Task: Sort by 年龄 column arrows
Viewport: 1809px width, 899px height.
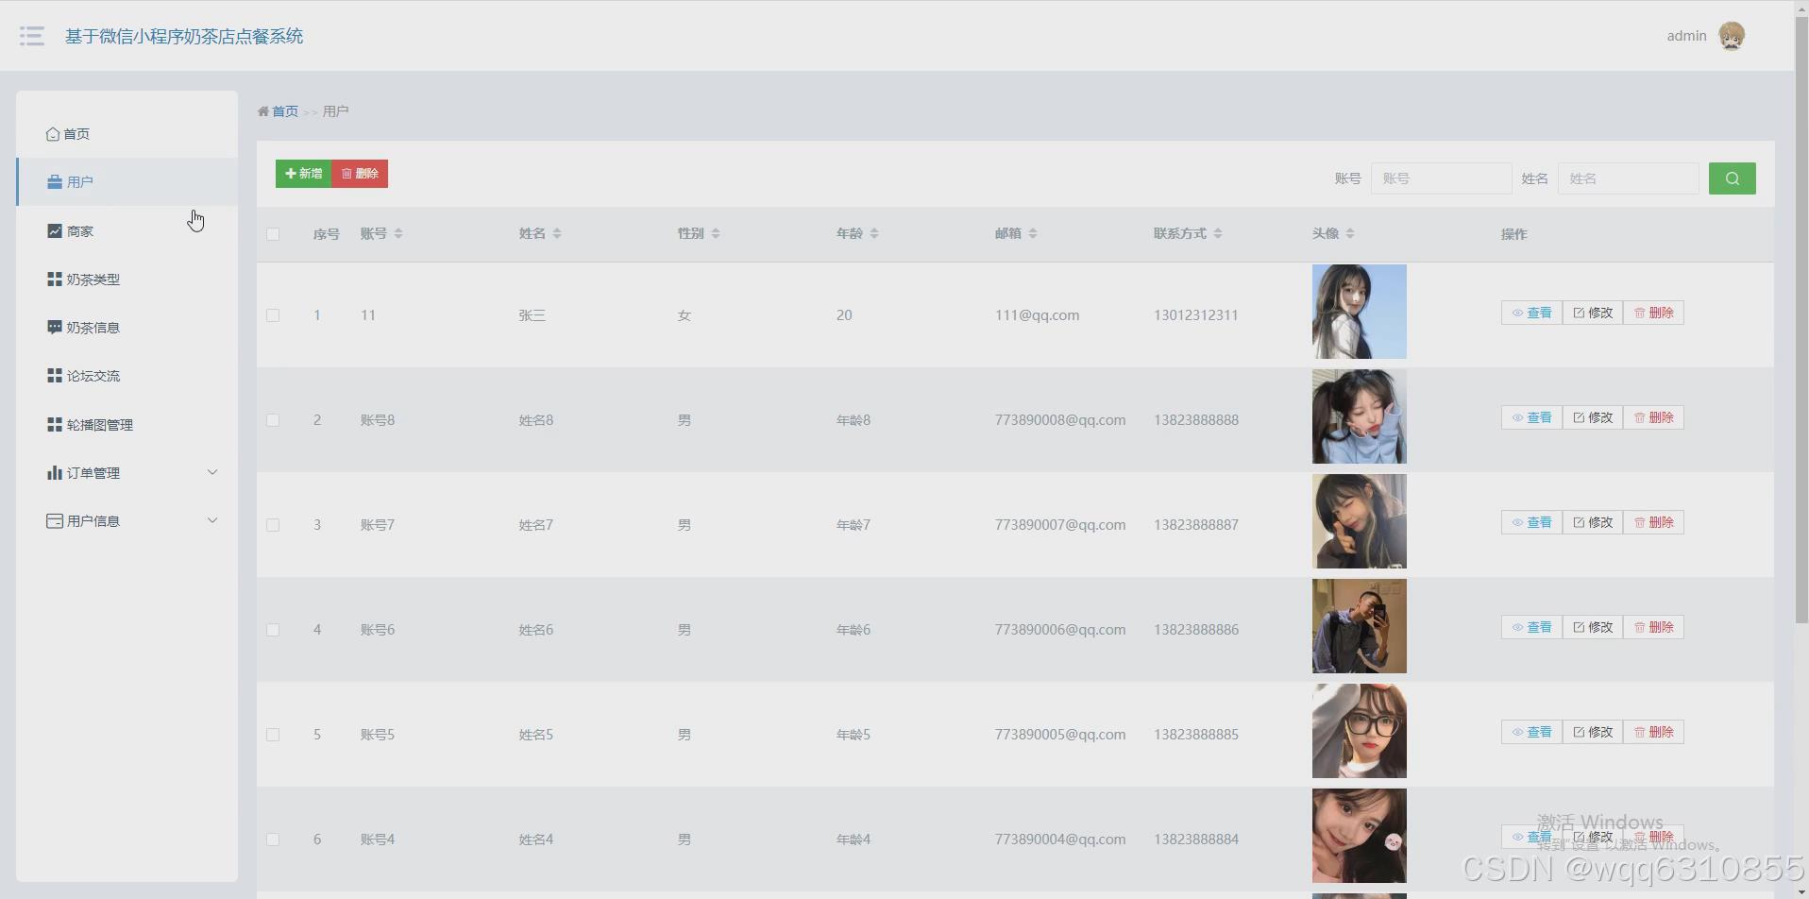Action: (874, 233)
